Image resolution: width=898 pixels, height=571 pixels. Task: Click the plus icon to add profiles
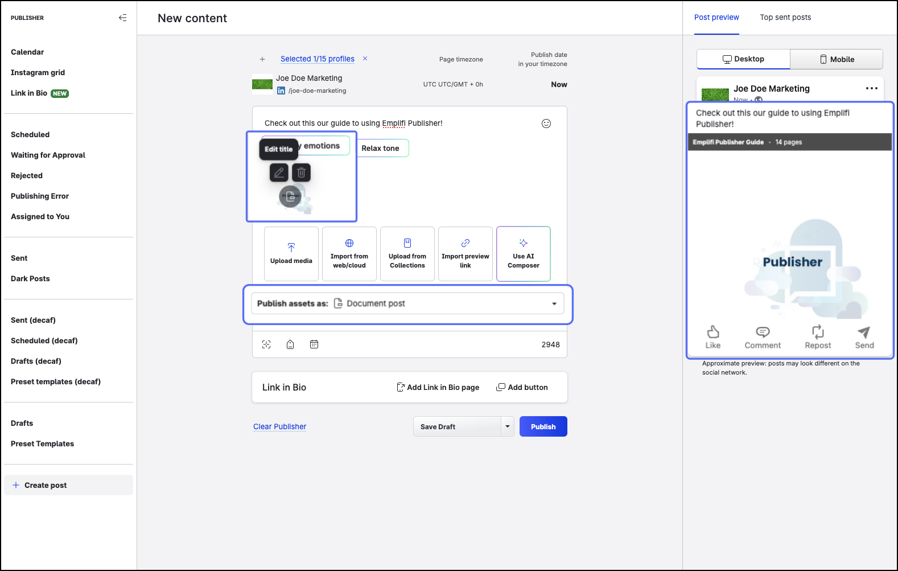click(262, 59)
